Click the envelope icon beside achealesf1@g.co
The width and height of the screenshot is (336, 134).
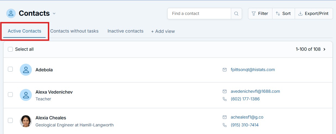225,117
